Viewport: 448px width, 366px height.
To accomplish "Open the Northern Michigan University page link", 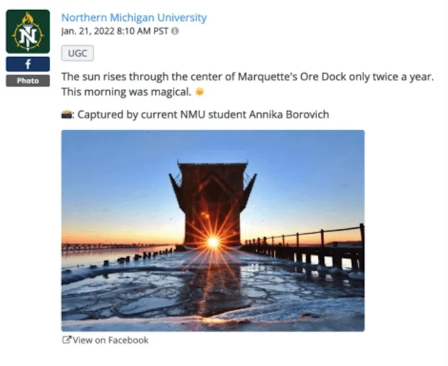I will coord(133,18).
